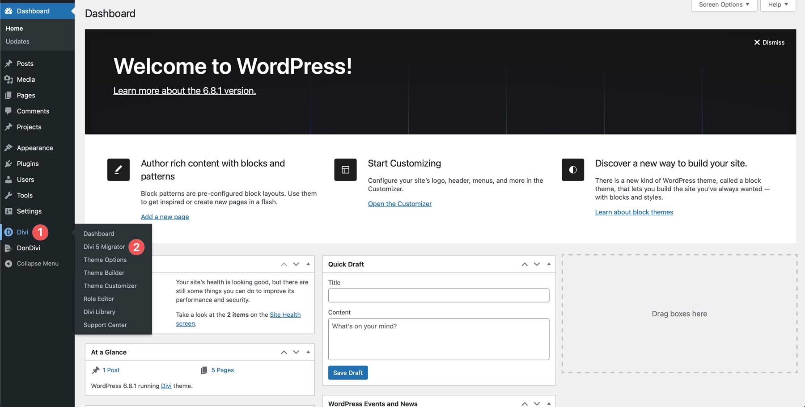Move the At a Glance panel up
This screenshot has height=407, width=805.
(x=284, y=352)
